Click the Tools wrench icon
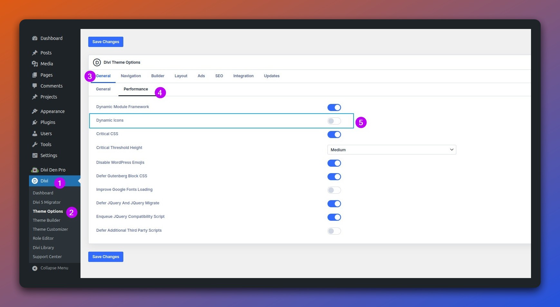The height and width of the screenshot is (307, 560). tap(35, 144)
